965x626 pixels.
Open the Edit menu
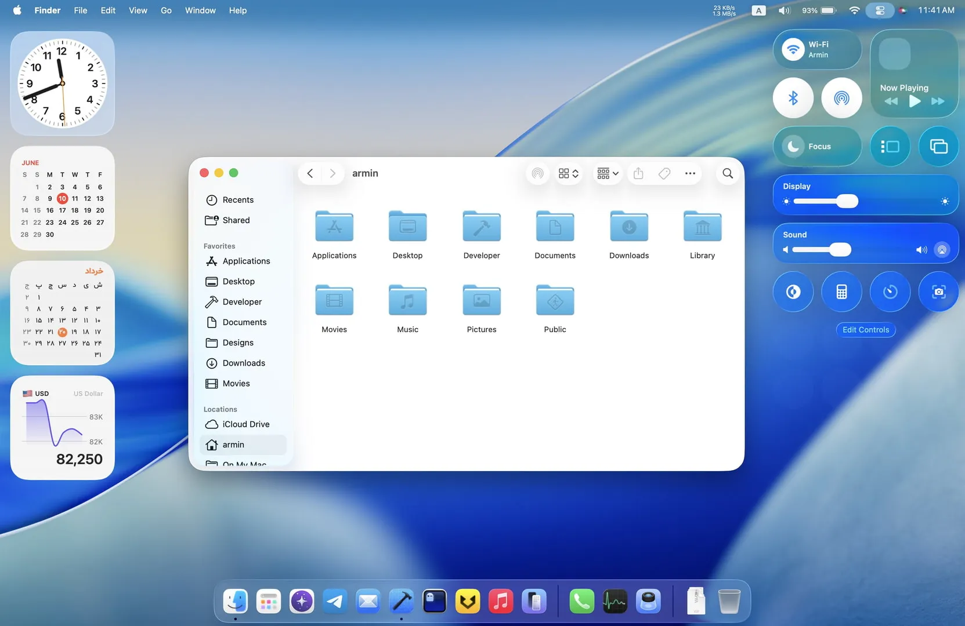[108, 10]
